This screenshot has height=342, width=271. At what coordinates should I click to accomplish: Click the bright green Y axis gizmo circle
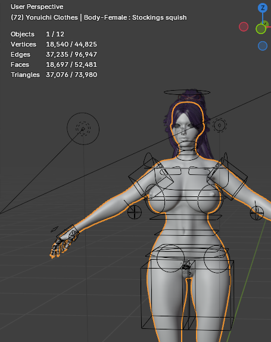[261, 29]
